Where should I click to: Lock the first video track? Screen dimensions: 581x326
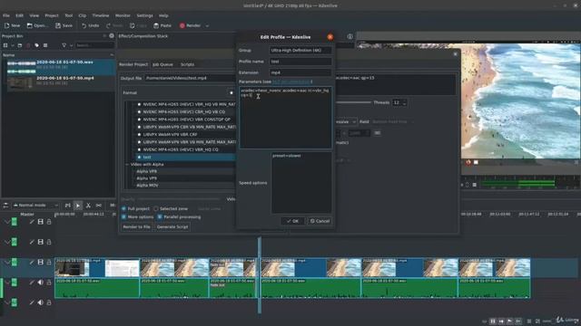coord(49,222)
